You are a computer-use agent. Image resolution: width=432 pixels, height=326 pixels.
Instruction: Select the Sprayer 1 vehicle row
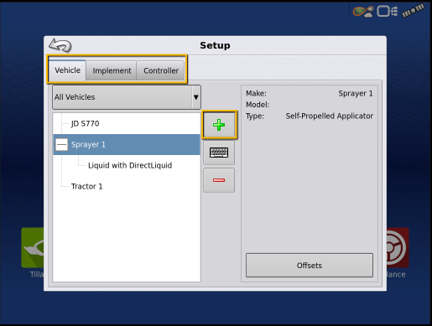coord(127,144)
